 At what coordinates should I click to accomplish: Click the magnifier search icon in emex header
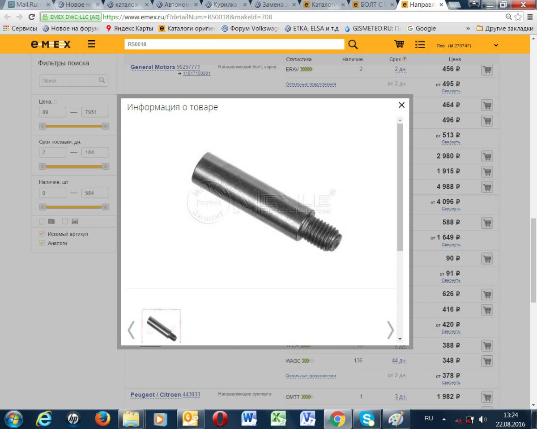(353, 45)
